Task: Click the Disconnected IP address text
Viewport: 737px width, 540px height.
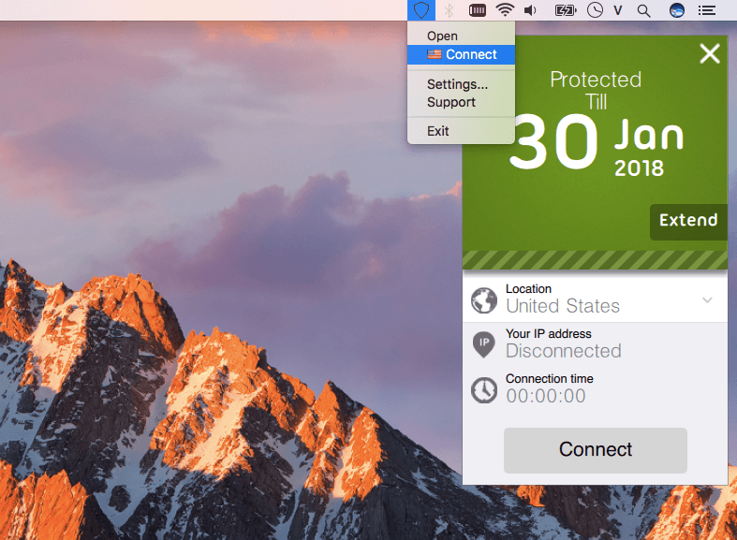Action: point(564,351)
